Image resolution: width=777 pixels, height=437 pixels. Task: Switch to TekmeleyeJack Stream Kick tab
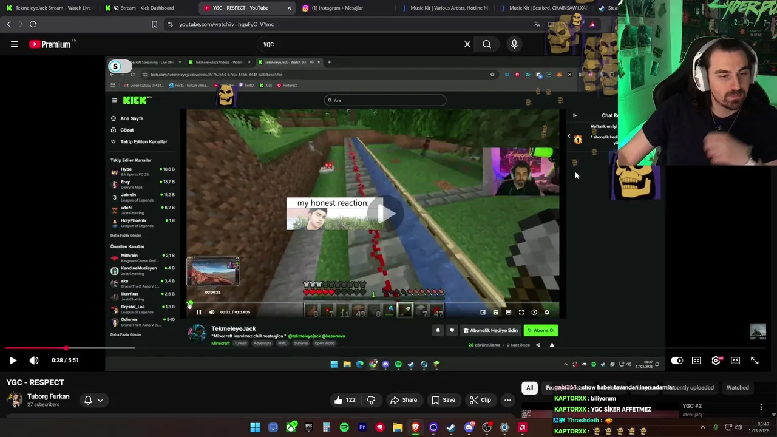(x=49, y=8)
